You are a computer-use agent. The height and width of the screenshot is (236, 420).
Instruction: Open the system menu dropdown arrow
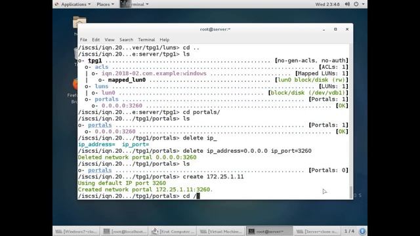click(x=363, y=5)
